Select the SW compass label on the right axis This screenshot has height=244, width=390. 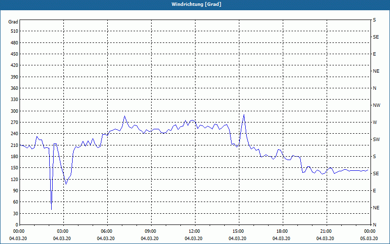pos(376,140)
